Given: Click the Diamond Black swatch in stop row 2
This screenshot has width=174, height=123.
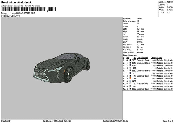Looking at the screenshot, I should click(130, 63).
